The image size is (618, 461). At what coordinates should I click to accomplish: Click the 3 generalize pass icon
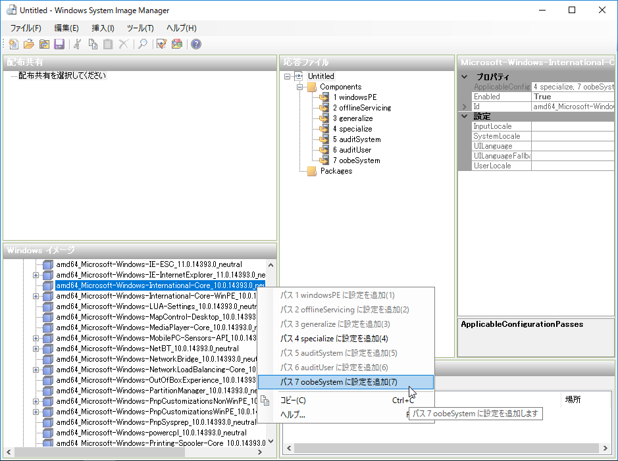(324, 118)
